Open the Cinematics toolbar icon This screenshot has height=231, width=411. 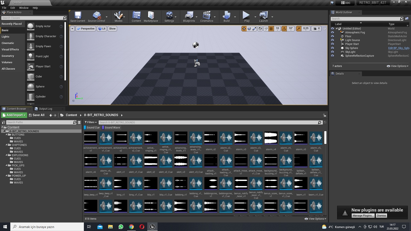point(207,17)
